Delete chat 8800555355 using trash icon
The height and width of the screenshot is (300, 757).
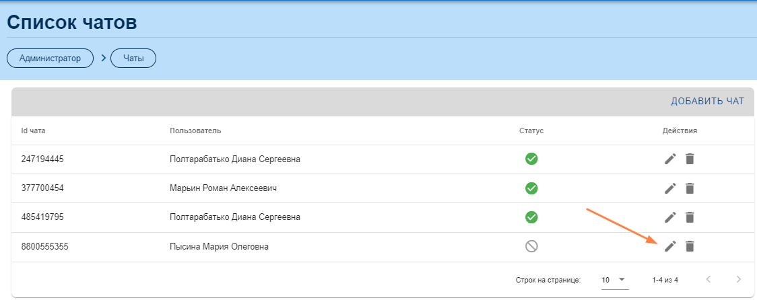point(689,247)
